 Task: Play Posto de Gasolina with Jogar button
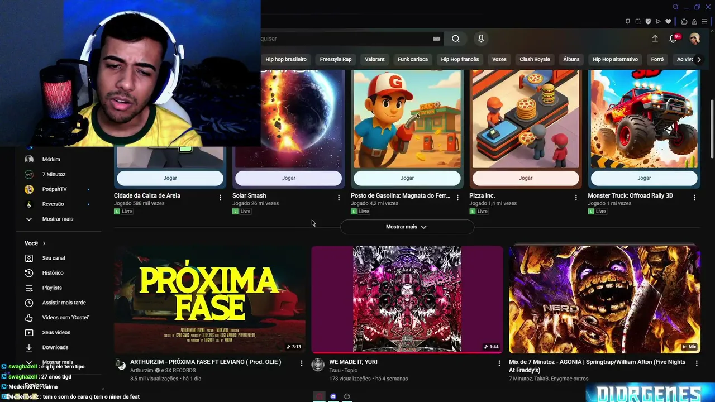pyautogui.click(x=407, y=178)
